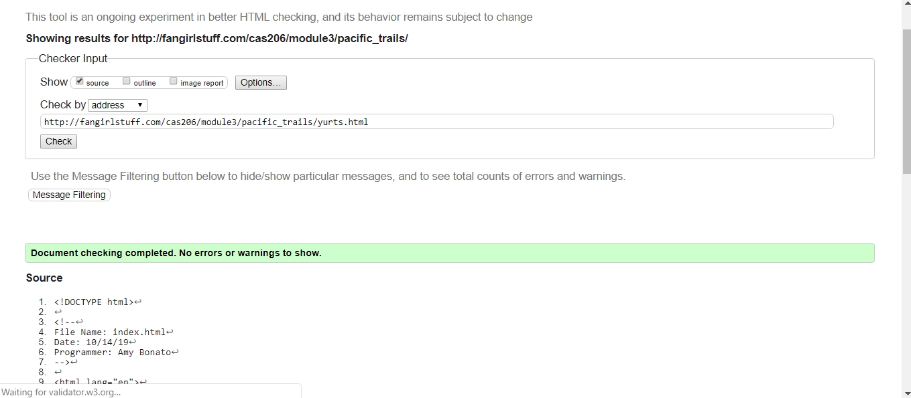Click the Programmer: Amy Bonato source line
The height and width of the screenshot is (398, 911).
[113, 352]
